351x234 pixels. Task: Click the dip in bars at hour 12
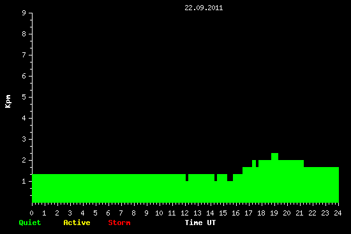point(187,177)
